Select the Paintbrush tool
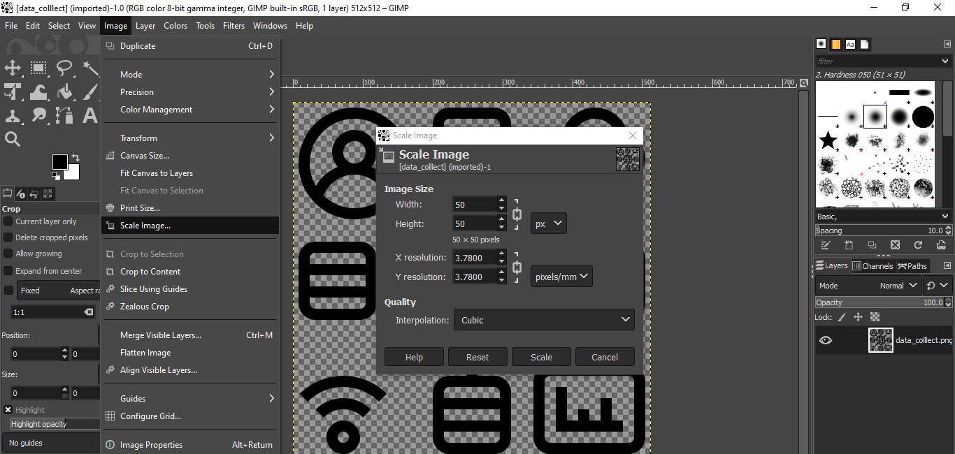Image resolution: width=955 pixels, height=454 pixels. (x=90, y=91)
